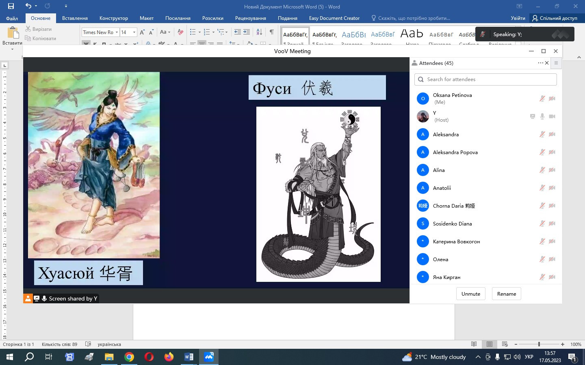Expand the bullet list dropdown arrow
The height and width of the screenshot is (365, 585).
[x=199, y=32]
